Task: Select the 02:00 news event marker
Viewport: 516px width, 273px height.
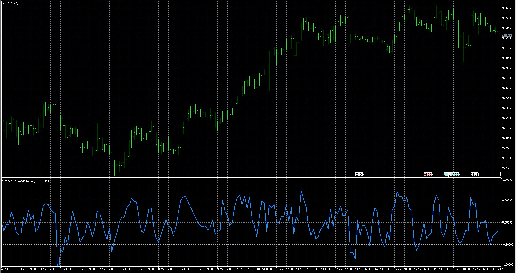Action: coord(359,175)
